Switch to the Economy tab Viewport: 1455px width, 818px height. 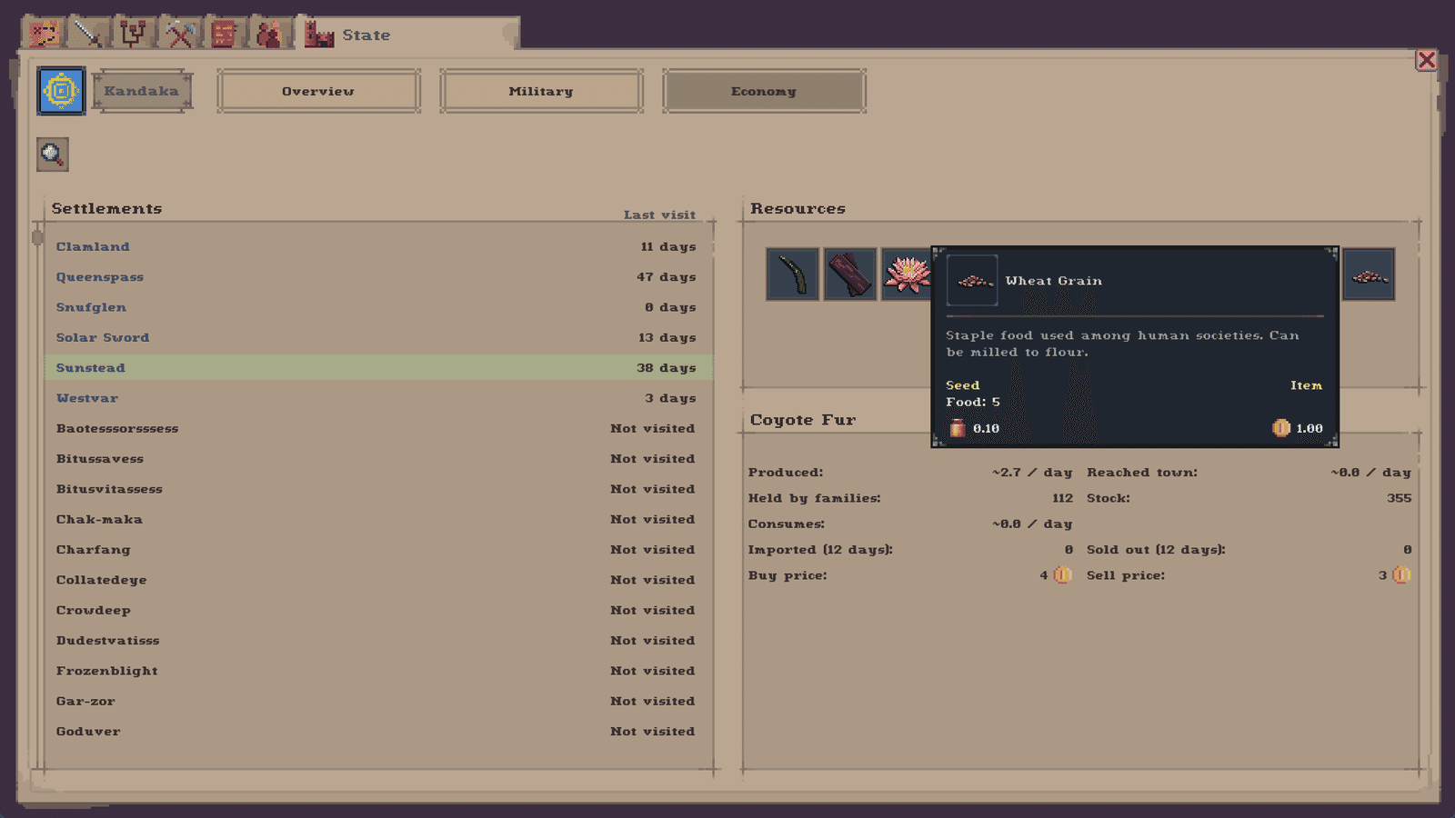point(764,91)
